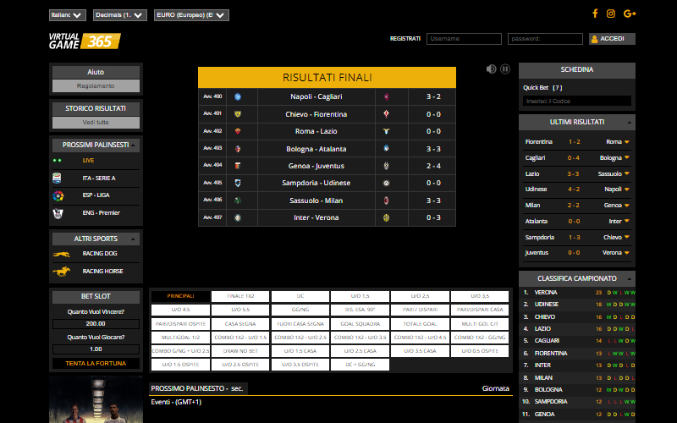Click the Cagliari crest in results
This screenshot has width=677, height=423.
(387, 96)
